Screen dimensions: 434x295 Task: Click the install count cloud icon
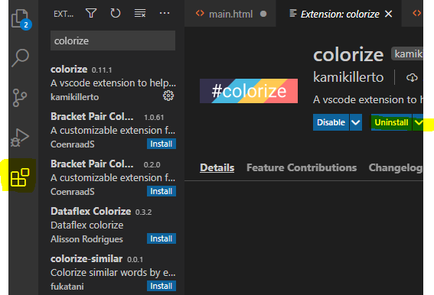click(x=412, y=77)
